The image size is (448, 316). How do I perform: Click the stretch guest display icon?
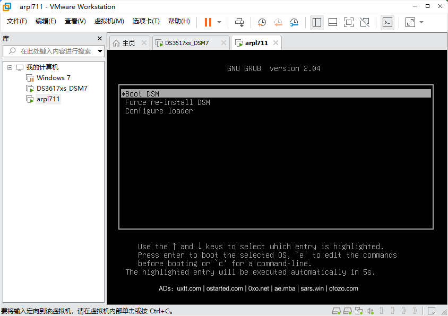click(410, 22)
